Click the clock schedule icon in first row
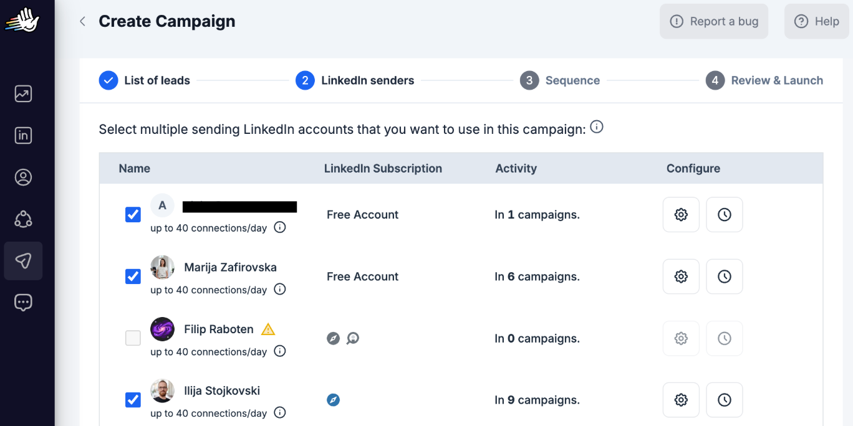 click(725, 215)
